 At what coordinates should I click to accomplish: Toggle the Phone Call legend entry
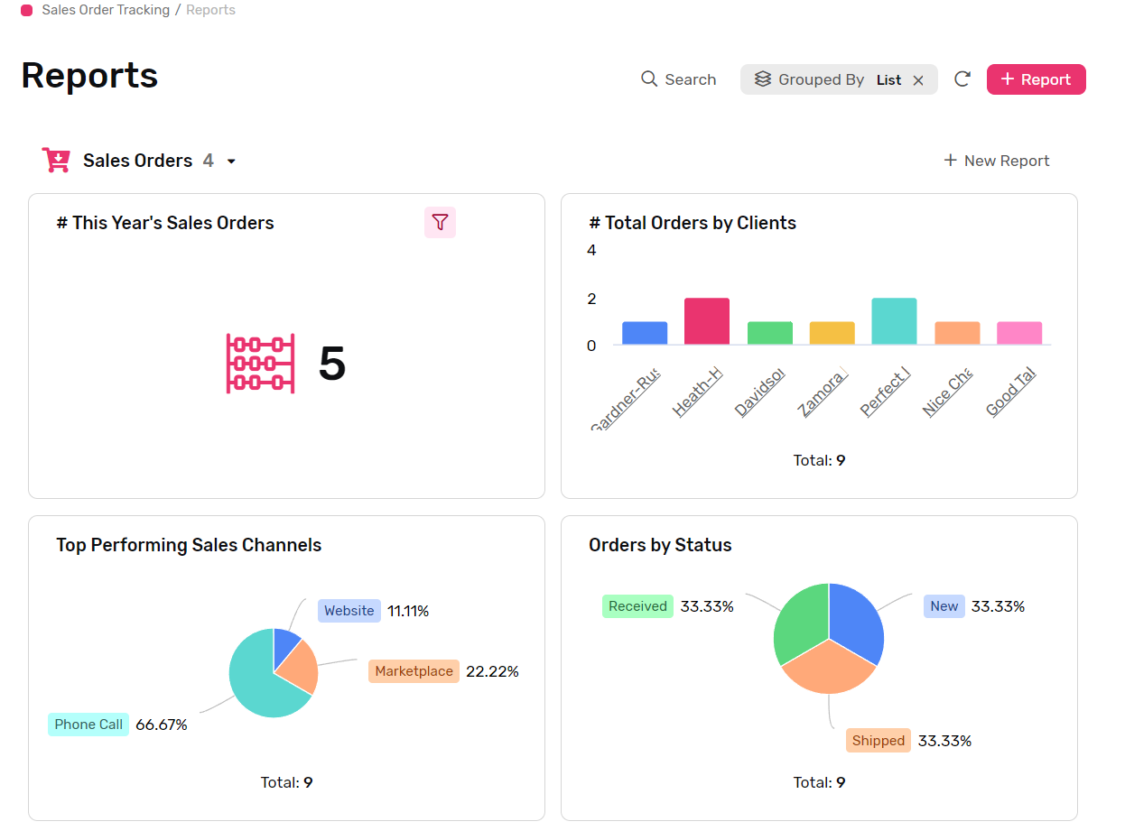88,724
